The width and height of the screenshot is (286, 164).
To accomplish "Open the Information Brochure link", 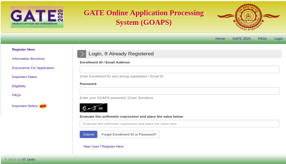I will coord(28,59).
